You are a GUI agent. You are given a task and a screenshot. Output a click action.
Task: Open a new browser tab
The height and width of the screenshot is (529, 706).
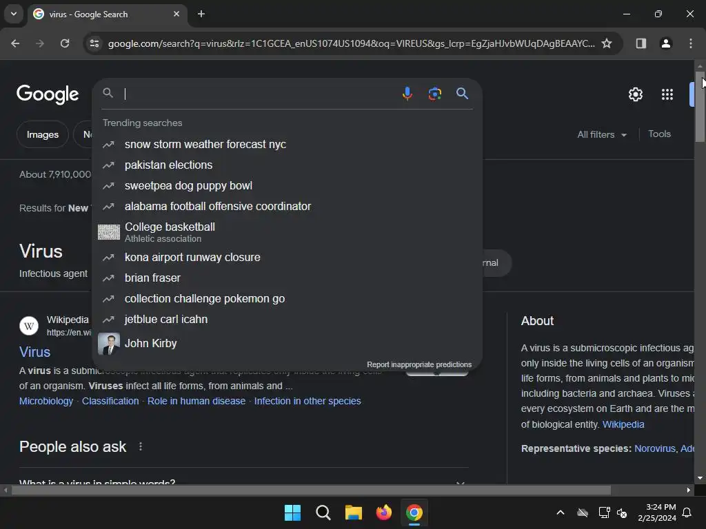click(x=201, y=14)
